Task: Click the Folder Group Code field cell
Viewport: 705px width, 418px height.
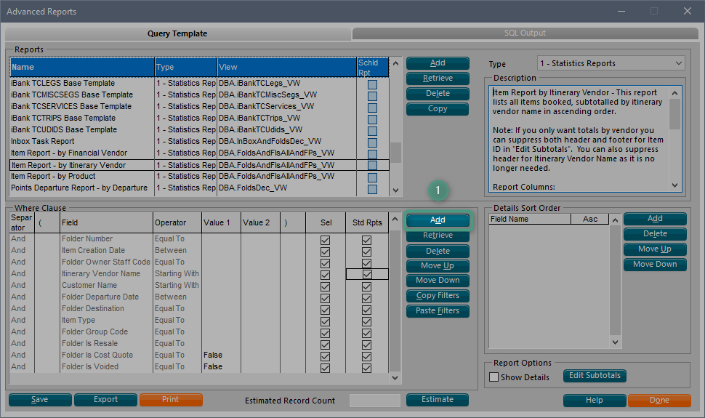Action: pos(106,331)
